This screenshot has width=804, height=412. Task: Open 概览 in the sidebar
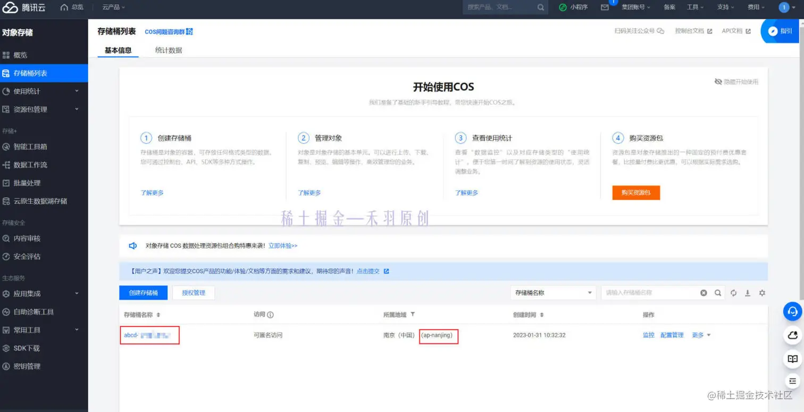(44, 55)
